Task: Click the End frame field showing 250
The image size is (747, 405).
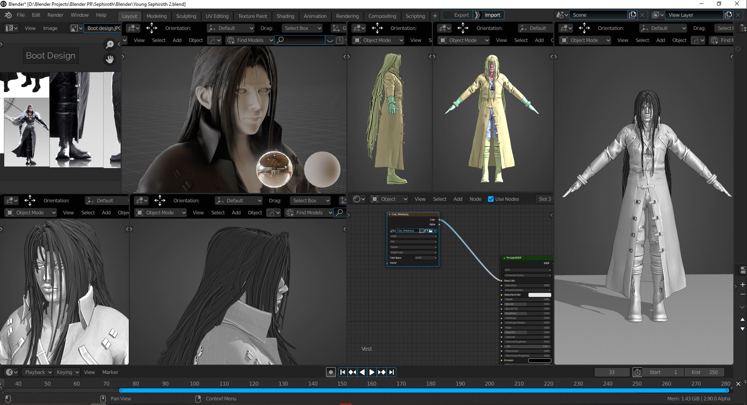Action: tap(704, 372)
